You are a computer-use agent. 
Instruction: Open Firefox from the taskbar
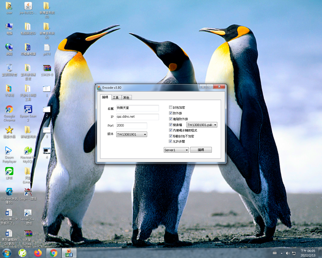(38, 253)
